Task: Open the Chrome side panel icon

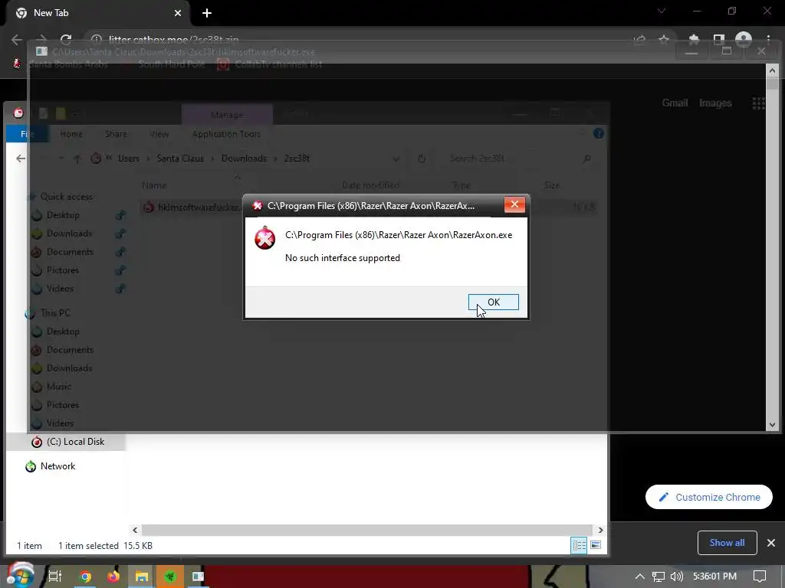Action: point(719,40)
